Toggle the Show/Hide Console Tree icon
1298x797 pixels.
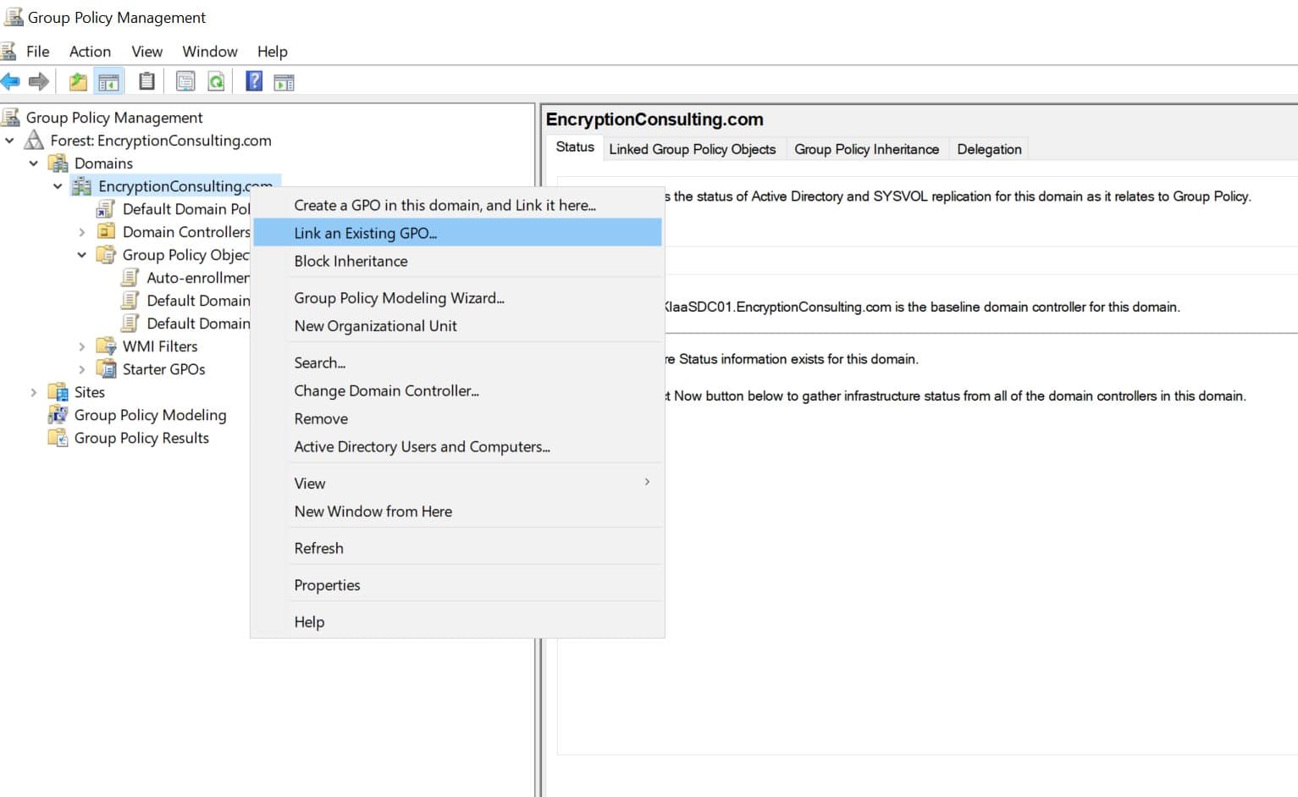(x=108, y=81)
